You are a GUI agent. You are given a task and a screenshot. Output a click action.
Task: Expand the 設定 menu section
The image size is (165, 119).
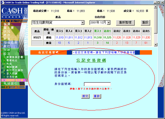click(x=7, y=53)
